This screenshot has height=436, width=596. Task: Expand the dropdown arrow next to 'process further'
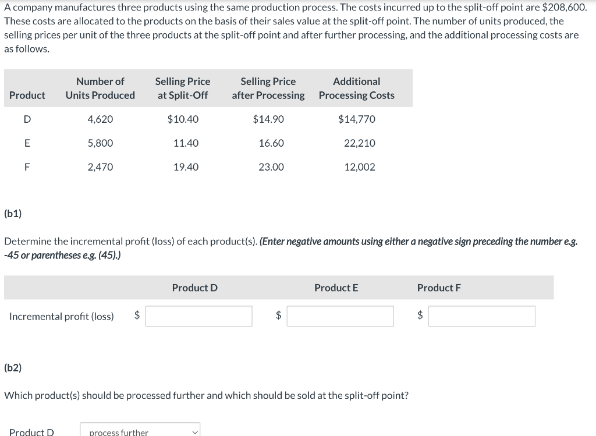[x=194, y=431]
